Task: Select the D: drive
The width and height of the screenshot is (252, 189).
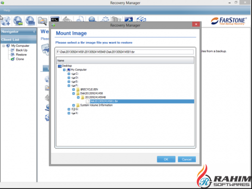Action: click(x=77, y=78)
